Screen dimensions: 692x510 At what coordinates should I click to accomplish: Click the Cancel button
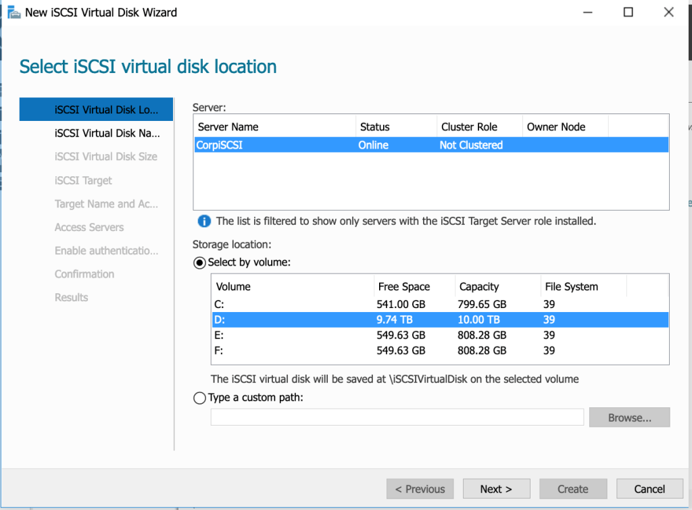click(x=649, y=489)
